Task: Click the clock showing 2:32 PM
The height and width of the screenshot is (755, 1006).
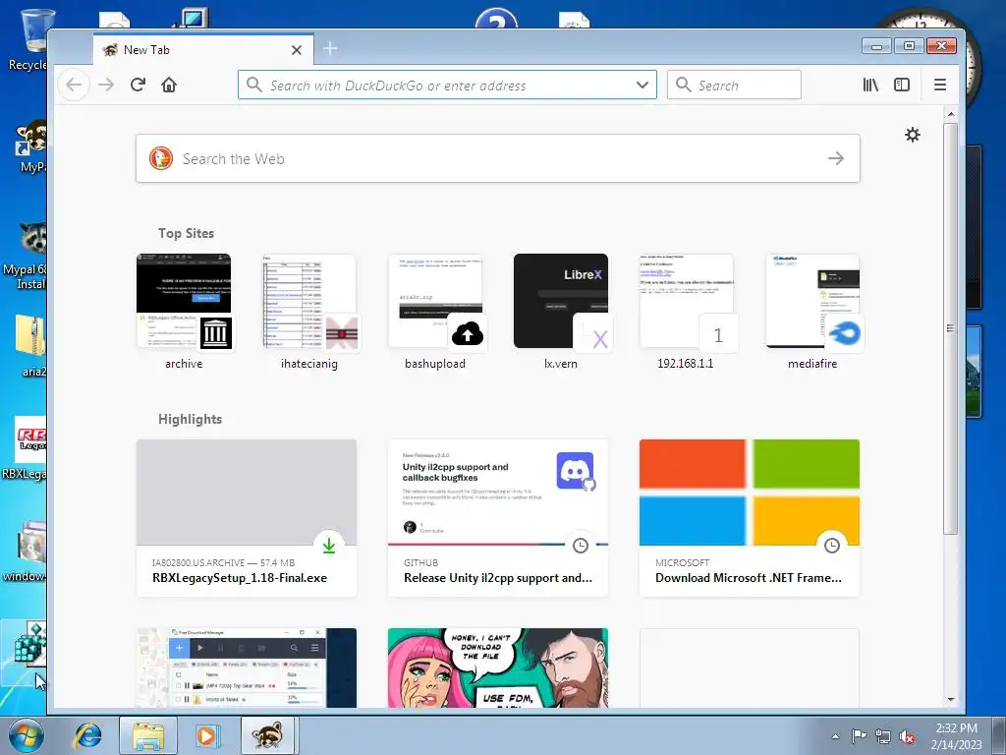Action: (956, 736)
